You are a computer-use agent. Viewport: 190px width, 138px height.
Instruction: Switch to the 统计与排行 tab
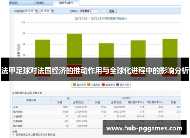[66, 3]
